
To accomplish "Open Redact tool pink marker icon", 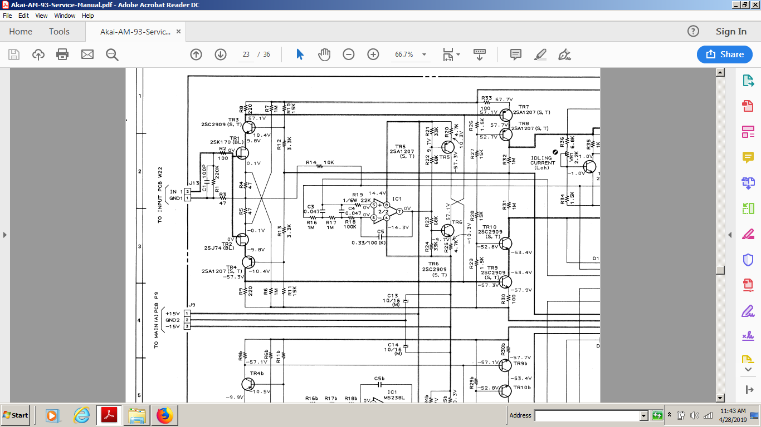I will [748, 234].
